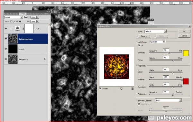Image resolution: width=193 pixels, height=122 pixels.
Task: Click the new light bulb icon
Action: tap(121, 89)
